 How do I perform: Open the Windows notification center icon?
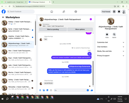tap(126, 99)
